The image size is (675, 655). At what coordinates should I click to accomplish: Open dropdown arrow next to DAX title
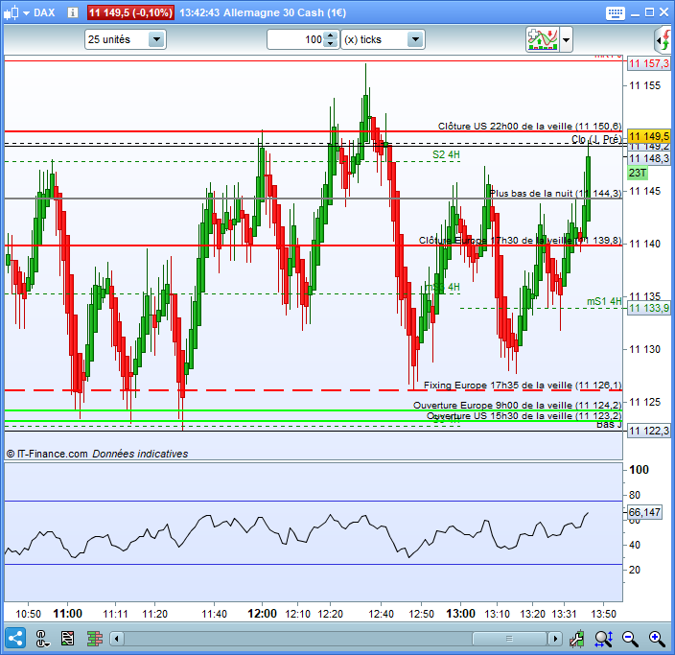coord(27,12)
